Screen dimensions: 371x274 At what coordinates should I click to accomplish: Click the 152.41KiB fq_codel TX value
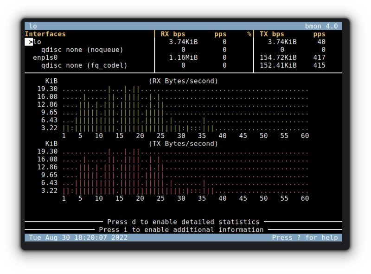coord(277,65)
